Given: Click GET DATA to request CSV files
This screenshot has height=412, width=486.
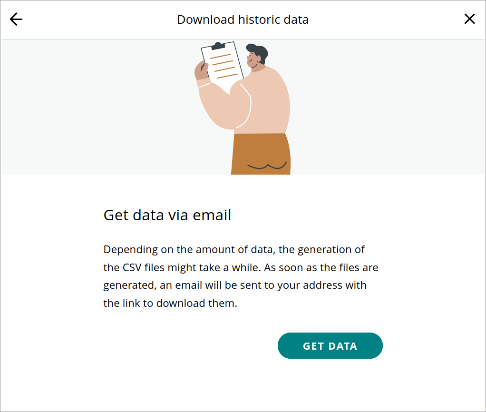Looking at the screenshot, I should 330,345.
